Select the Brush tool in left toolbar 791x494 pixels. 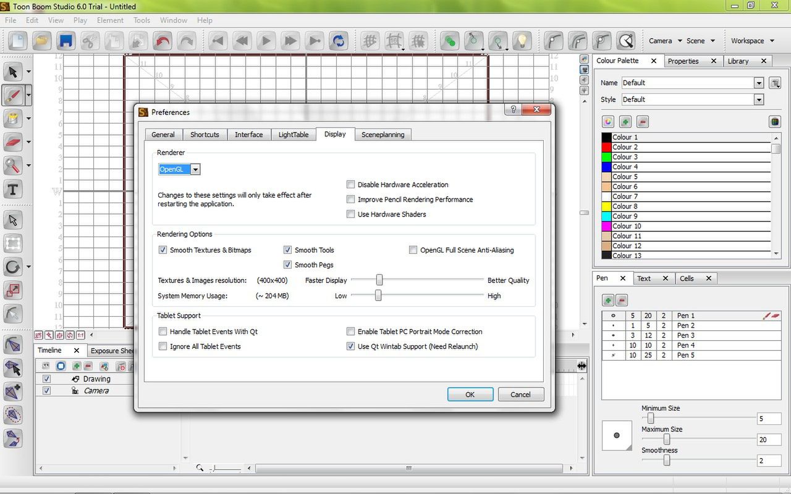pos(13,95)
